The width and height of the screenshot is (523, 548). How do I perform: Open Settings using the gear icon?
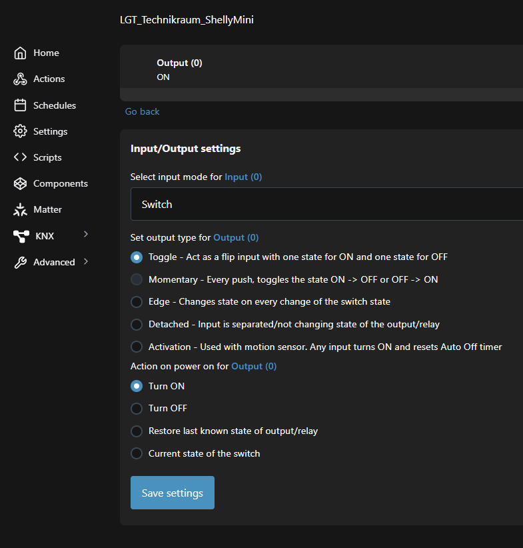pyautogui.click(x=20, y=131)
